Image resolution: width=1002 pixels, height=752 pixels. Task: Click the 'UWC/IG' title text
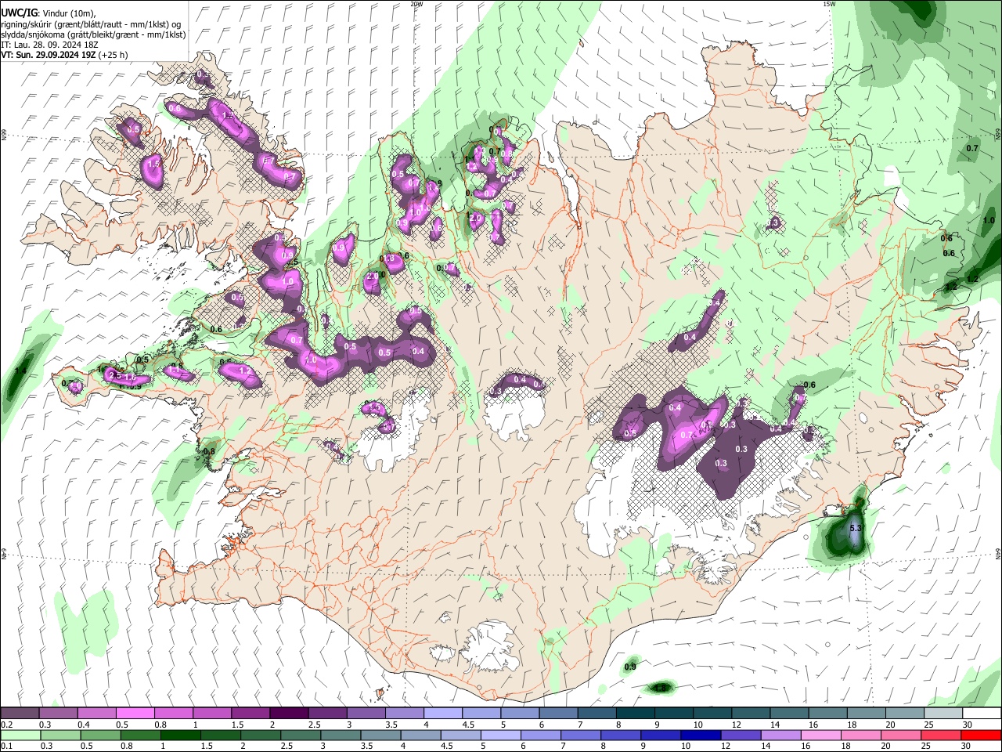[x=19, y=13]
